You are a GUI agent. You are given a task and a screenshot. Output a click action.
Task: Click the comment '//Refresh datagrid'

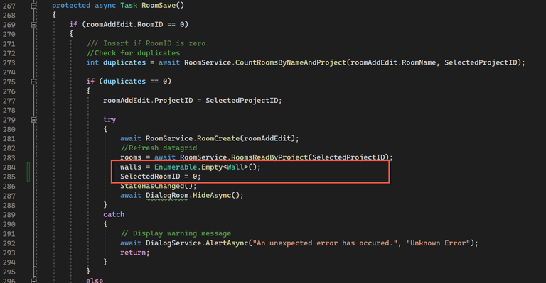[159, 148]
